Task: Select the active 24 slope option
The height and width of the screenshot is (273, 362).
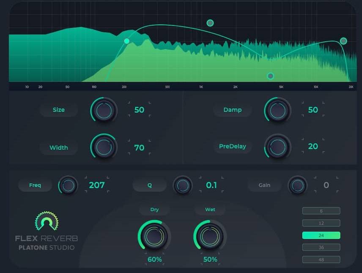Action: 321,235
